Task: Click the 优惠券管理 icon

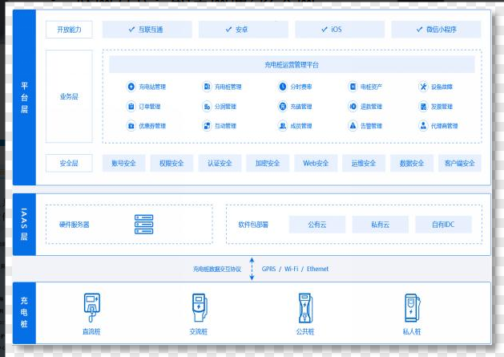Action: click(131, 125)
